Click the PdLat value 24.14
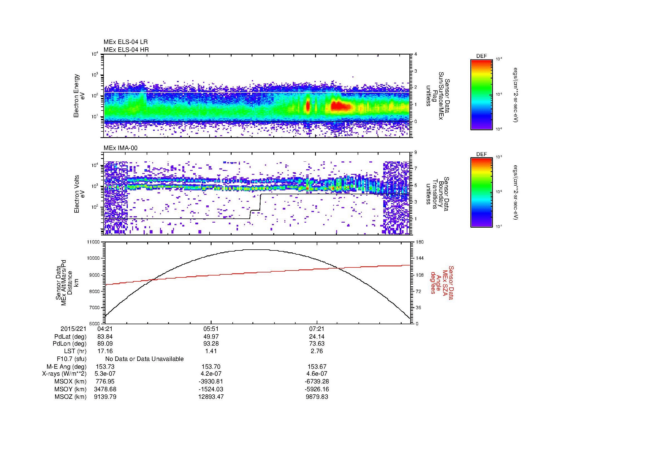Viewport: 651px width, 460px height. coord(317,337)
